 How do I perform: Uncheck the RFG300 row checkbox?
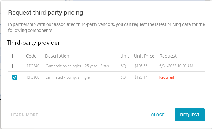pos(15,77)
